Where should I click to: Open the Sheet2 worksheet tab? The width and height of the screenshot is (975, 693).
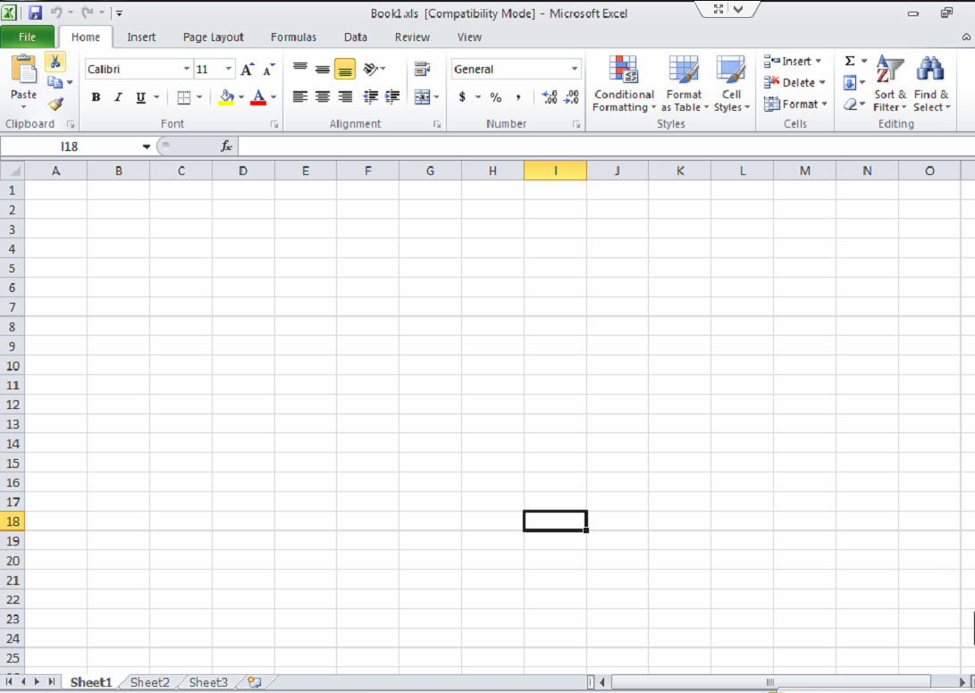(149, 682)
